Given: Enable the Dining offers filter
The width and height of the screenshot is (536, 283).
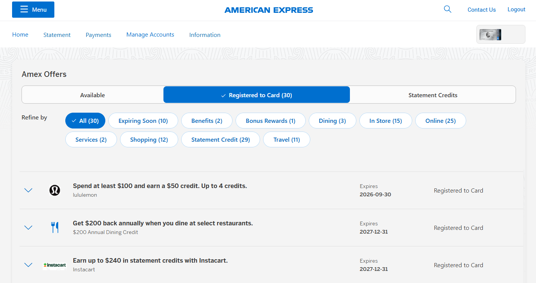Looking at the screenshot, I should (x=332, y=121).
